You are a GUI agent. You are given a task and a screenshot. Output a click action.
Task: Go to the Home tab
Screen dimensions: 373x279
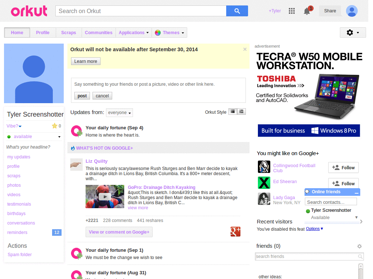(17, 32)
